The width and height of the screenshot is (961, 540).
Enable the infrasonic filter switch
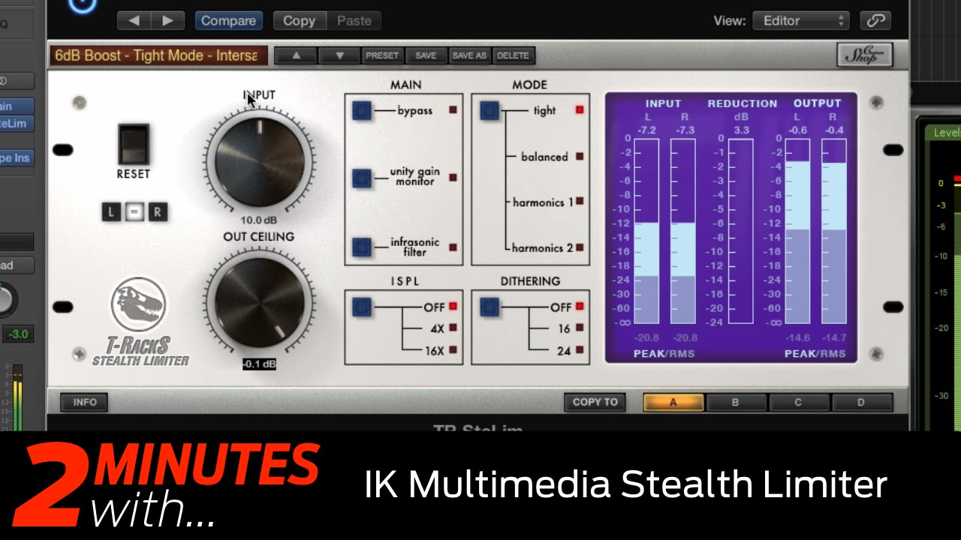coord(362,247)
